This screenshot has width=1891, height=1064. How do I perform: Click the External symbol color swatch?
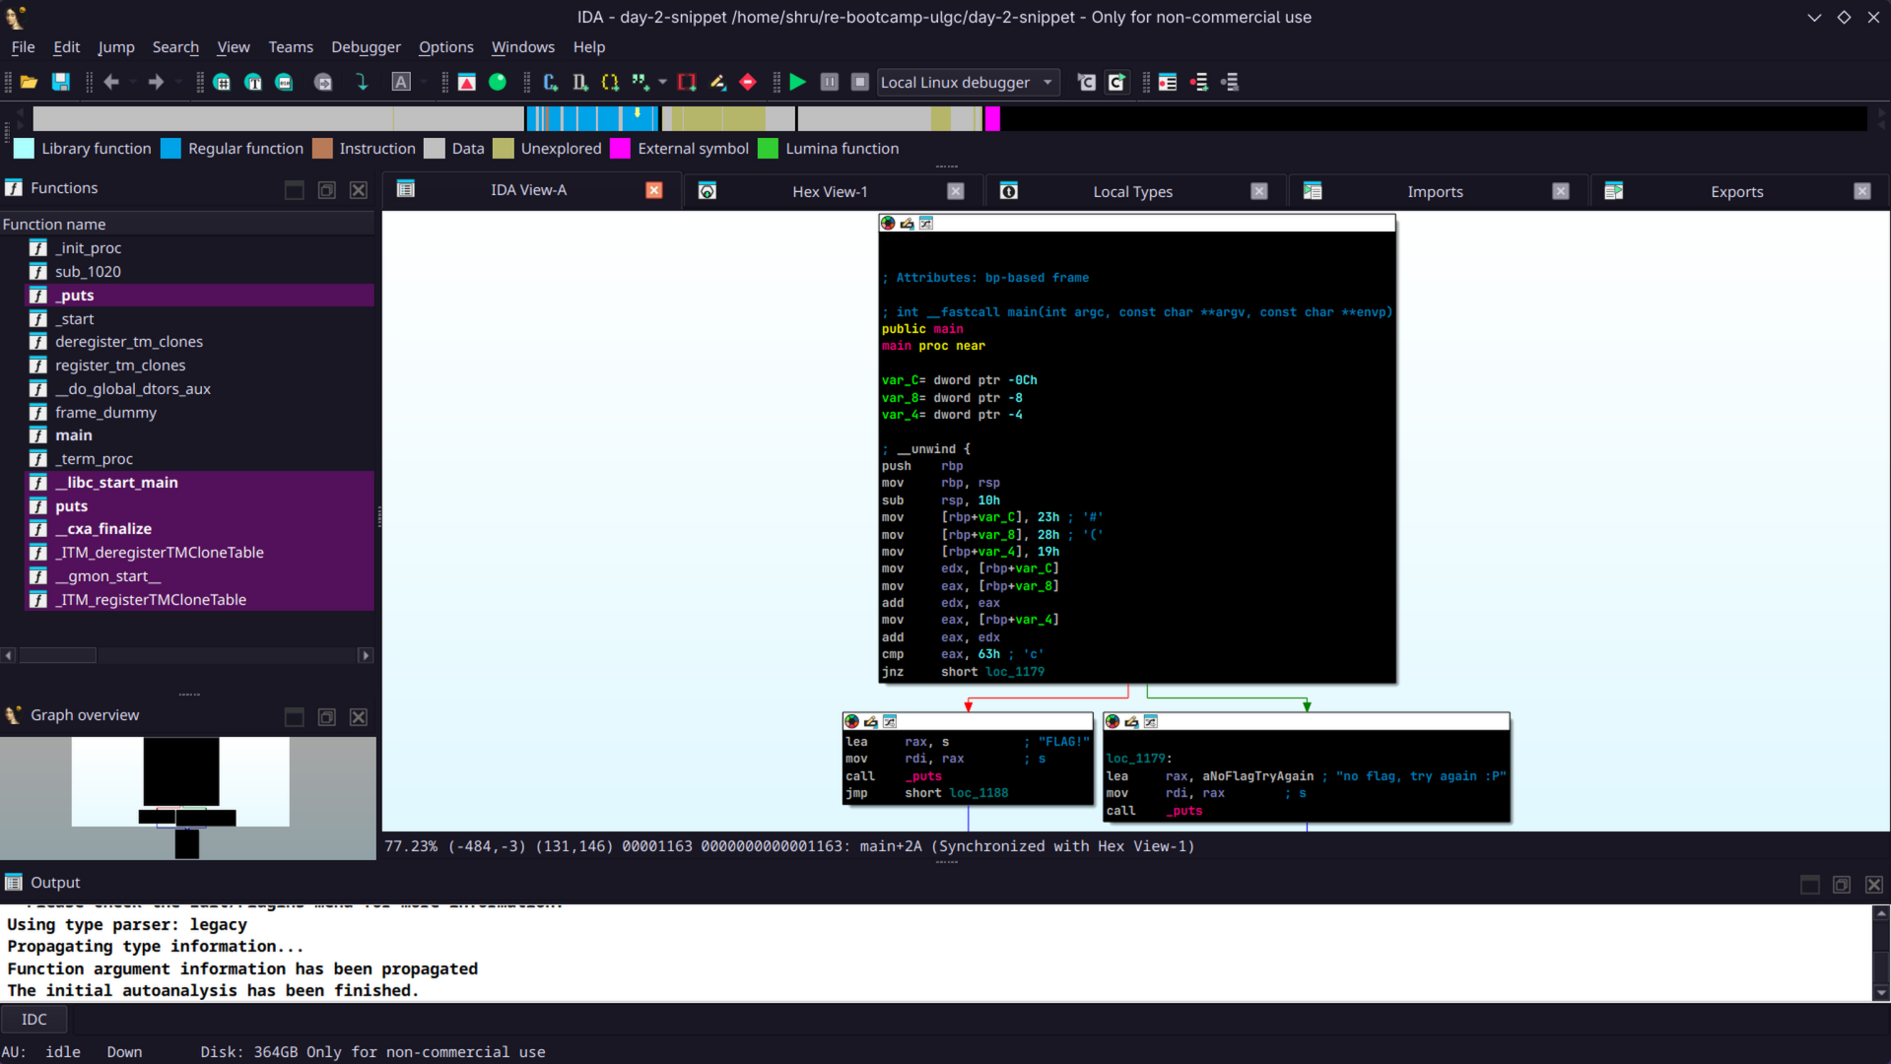[x=620, y=149]
